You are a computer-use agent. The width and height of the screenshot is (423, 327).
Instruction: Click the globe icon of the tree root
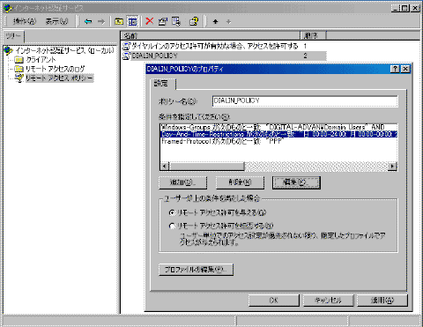8,51
